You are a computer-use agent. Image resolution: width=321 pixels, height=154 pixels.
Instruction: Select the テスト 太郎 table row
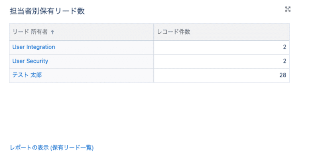point(149,75)
